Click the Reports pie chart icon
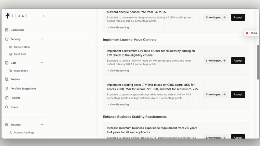 [7, 98]
